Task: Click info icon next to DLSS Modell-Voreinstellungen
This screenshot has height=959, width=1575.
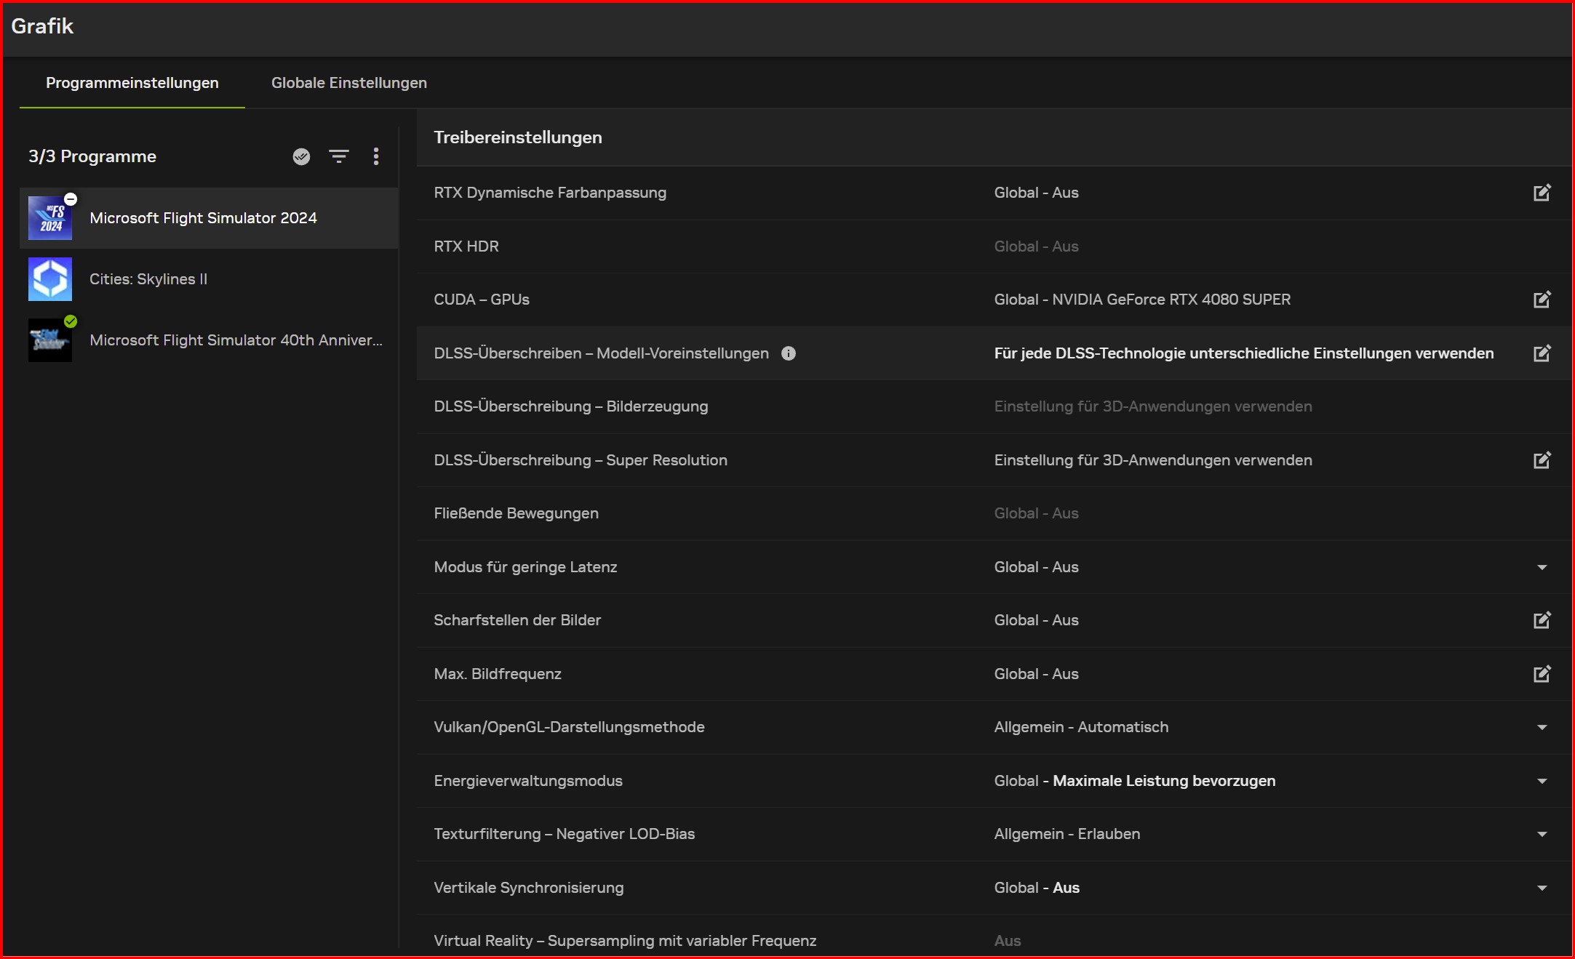Action: [789, 353]
